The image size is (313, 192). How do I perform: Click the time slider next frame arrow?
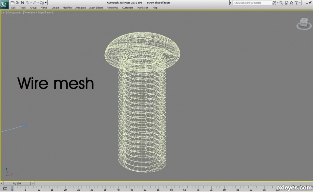[33, 183]
